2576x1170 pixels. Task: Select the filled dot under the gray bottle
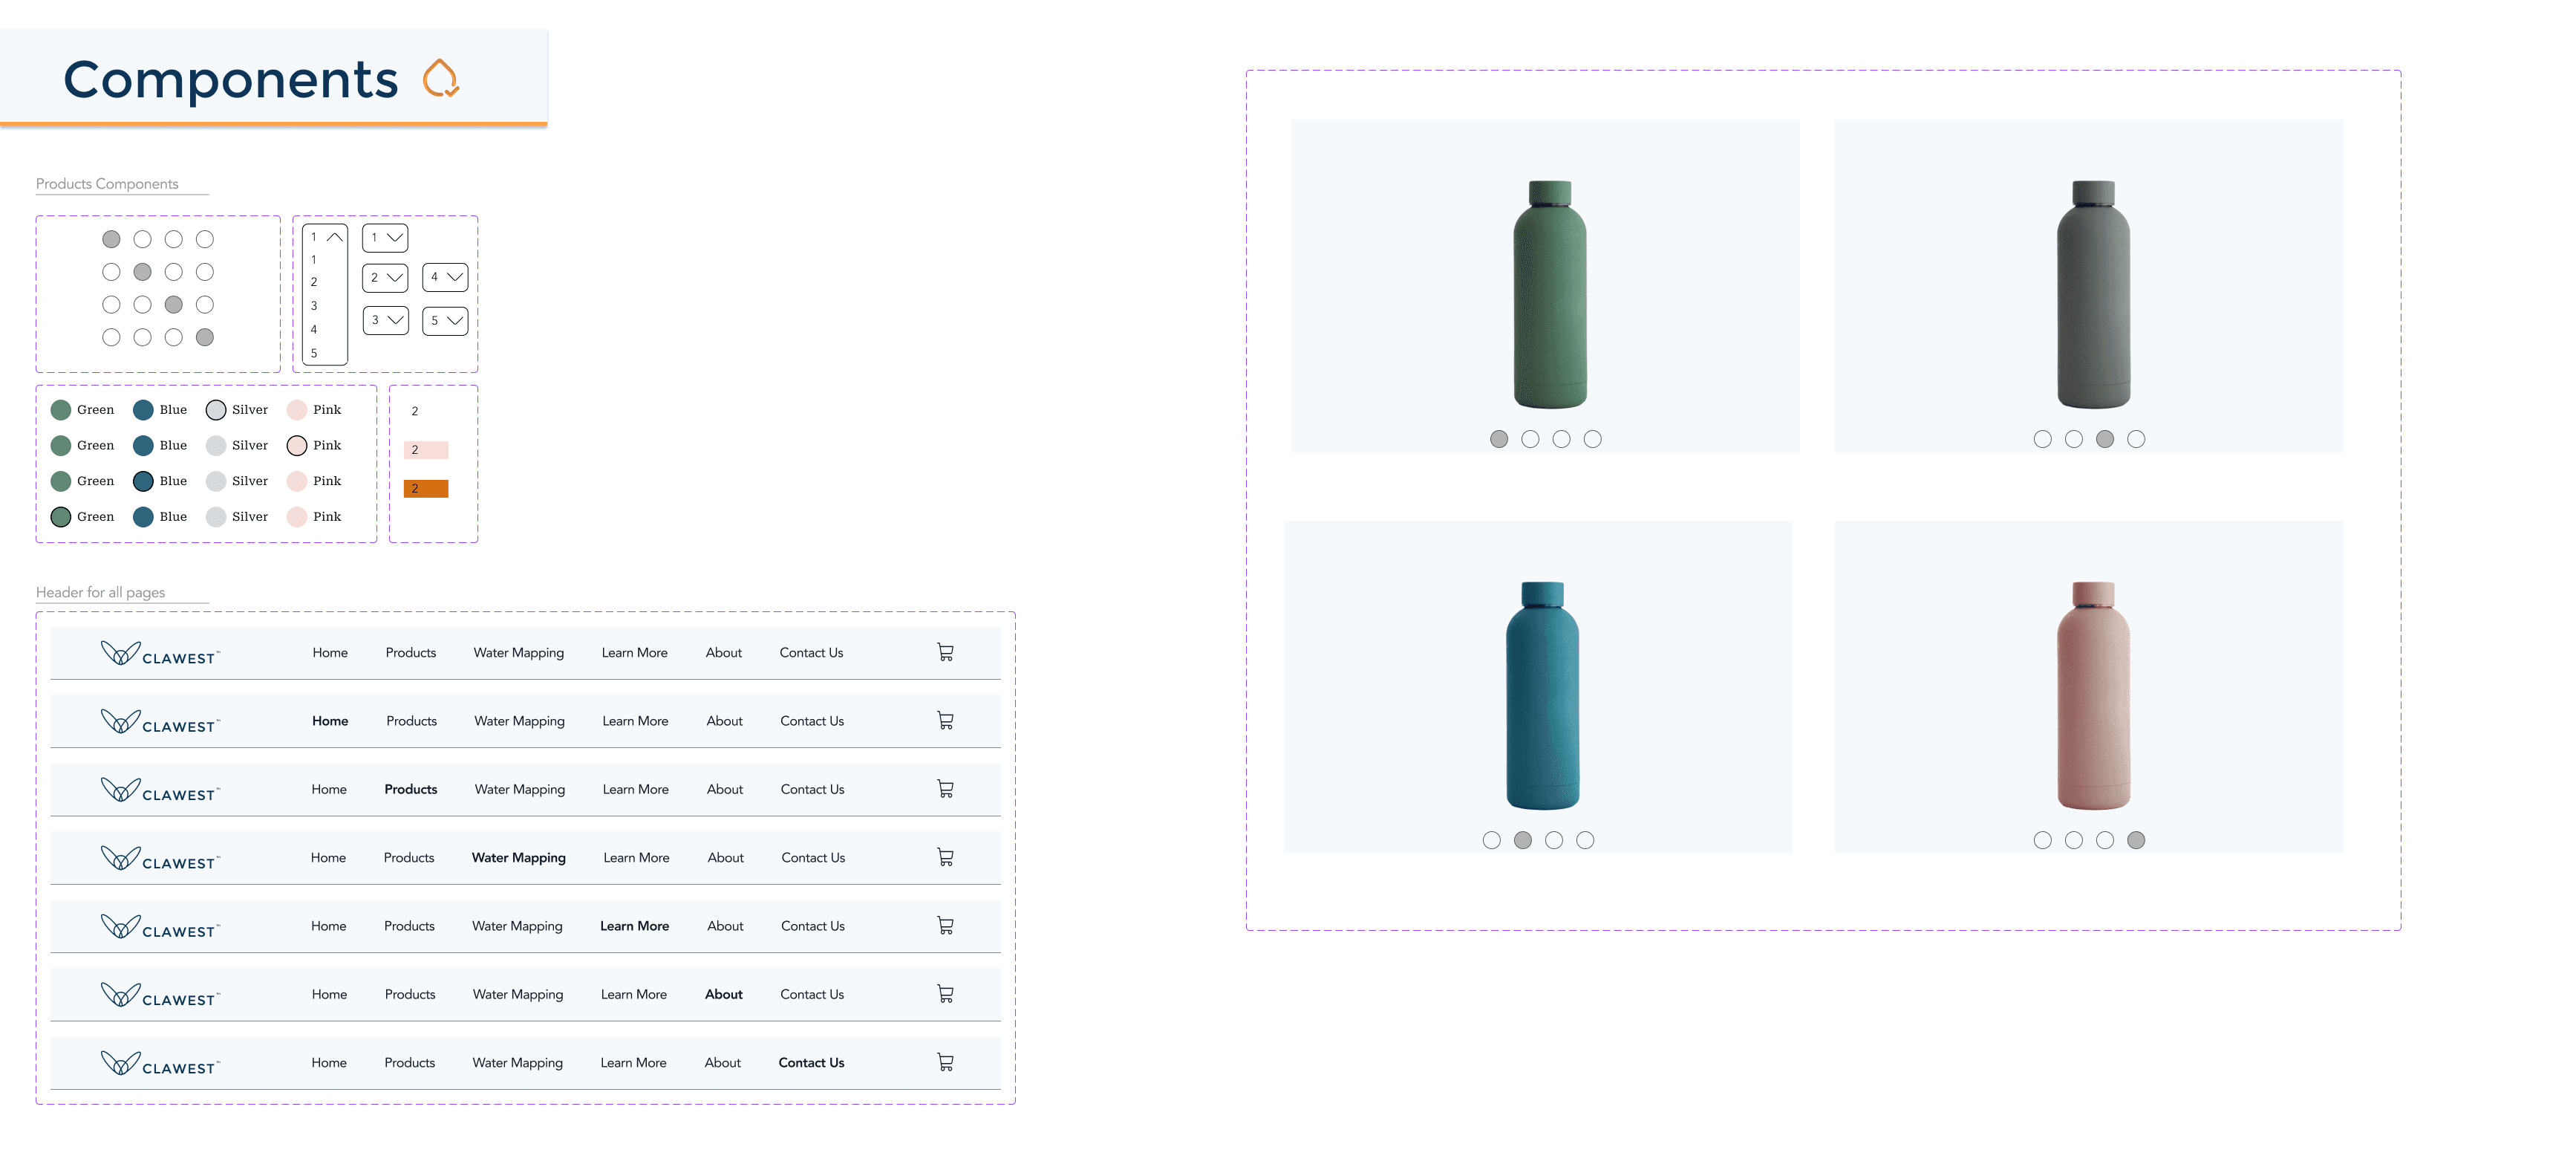(x=2105, y=439)
